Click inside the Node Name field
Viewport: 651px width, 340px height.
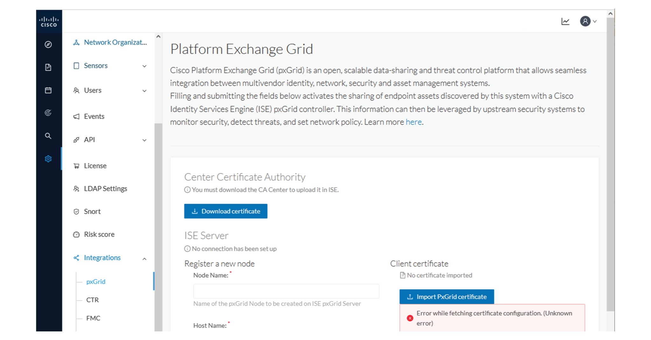[x=286, y=291]
